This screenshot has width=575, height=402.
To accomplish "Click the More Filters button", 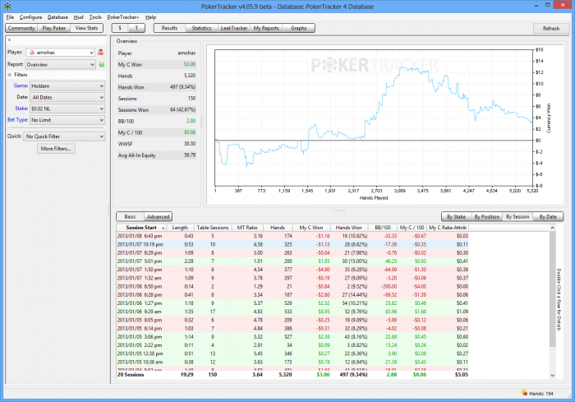I will point(56,149).
